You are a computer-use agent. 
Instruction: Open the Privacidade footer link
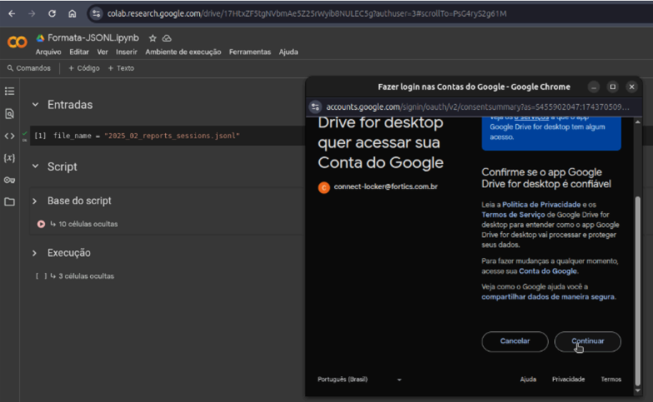coord(569,379)
